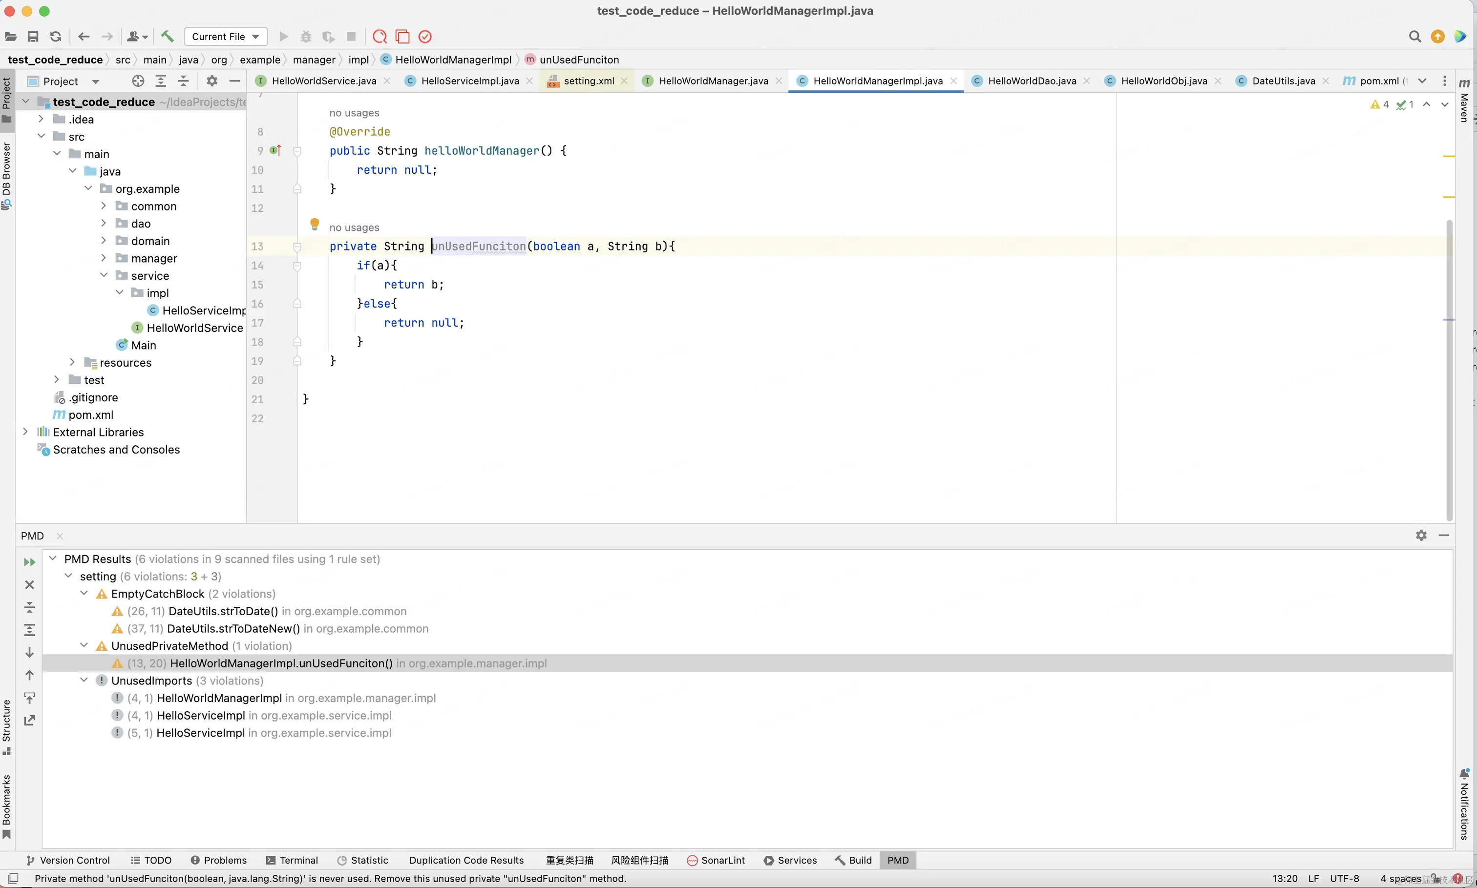Image resolution: width=1477 pixels, height=888 pixels.
Task: Open the PMD panel settings gear
Action: (1421, 535)
